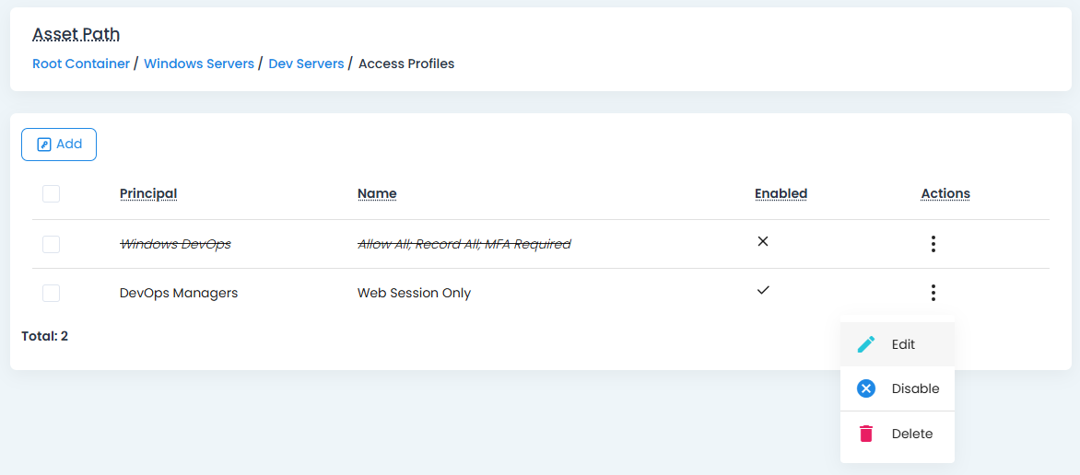
Task: Click the Enabled column header
Action: coord(781,193)
